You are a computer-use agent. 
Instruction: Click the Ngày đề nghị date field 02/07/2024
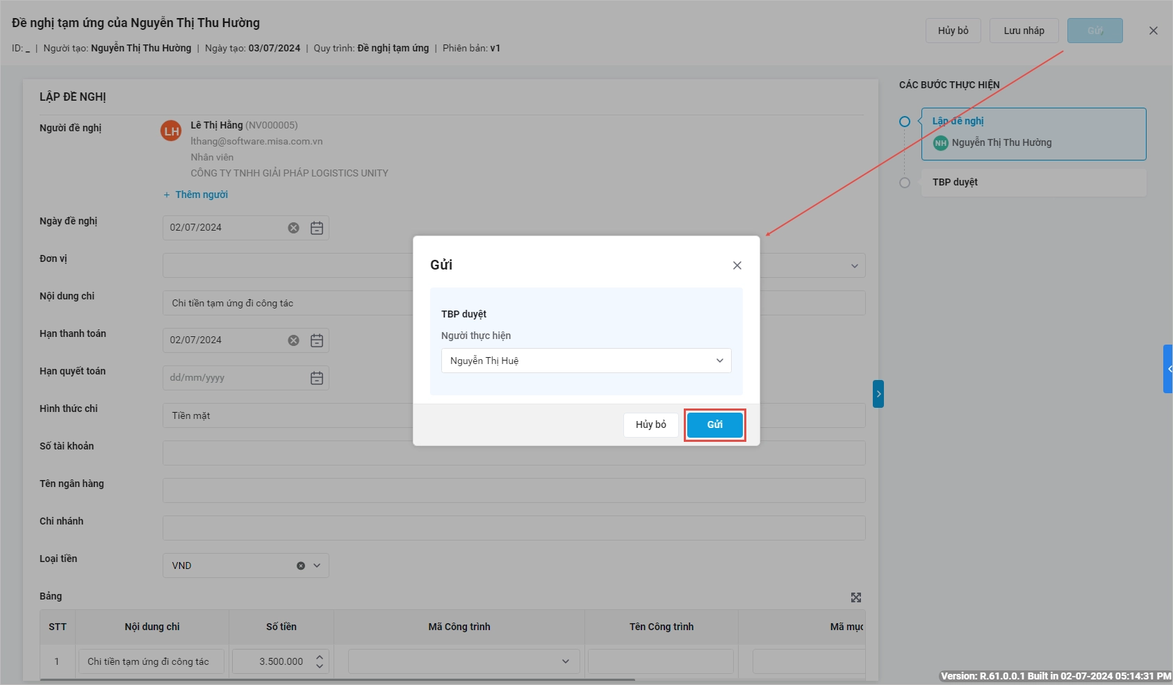(246, 228)
